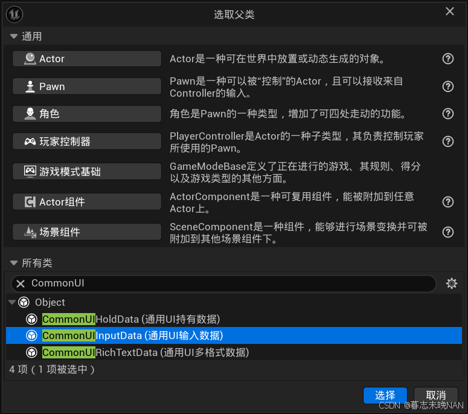The image size is (468, 414).
Task: Open help for 角色 class
Action: [x=447, y=114]
